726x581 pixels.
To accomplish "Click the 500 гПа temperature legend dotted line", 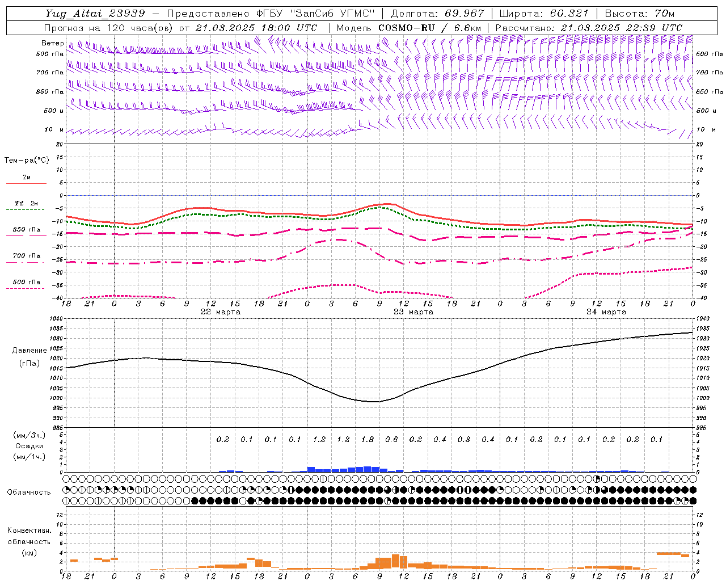I will click(x=25, y=288).
